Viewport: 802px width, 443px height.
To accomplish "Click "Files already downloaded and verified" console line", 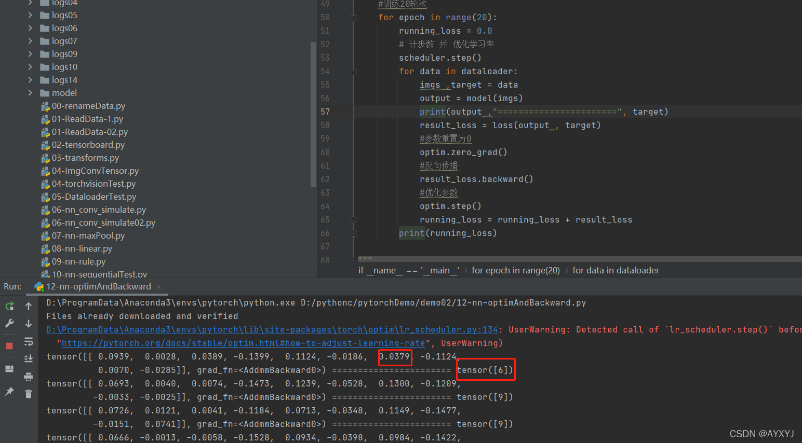I will tap(142, 316).
